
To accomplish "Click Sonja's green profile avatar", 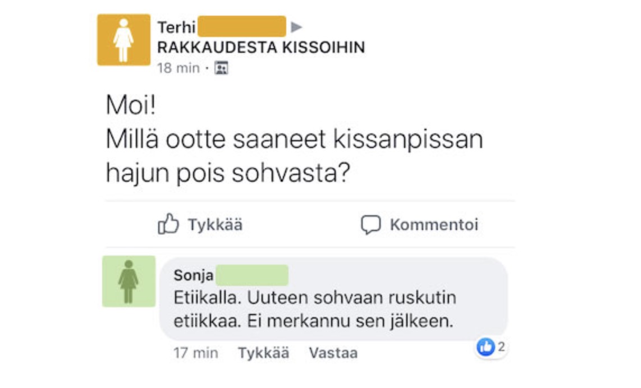I will 129,281.
